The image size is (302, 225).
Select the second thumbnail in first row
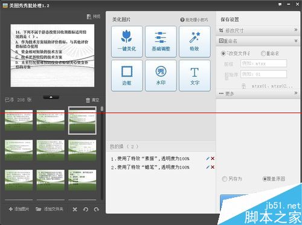(51, 120)
